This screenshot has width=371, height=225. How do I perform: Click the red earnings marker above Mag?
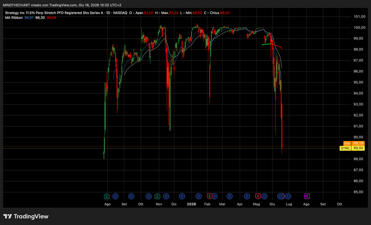coord(258,196)
